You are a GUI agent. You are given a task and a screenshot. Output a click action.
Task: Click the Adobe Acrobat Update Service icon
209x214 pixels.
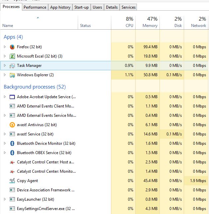coord(12,97)
